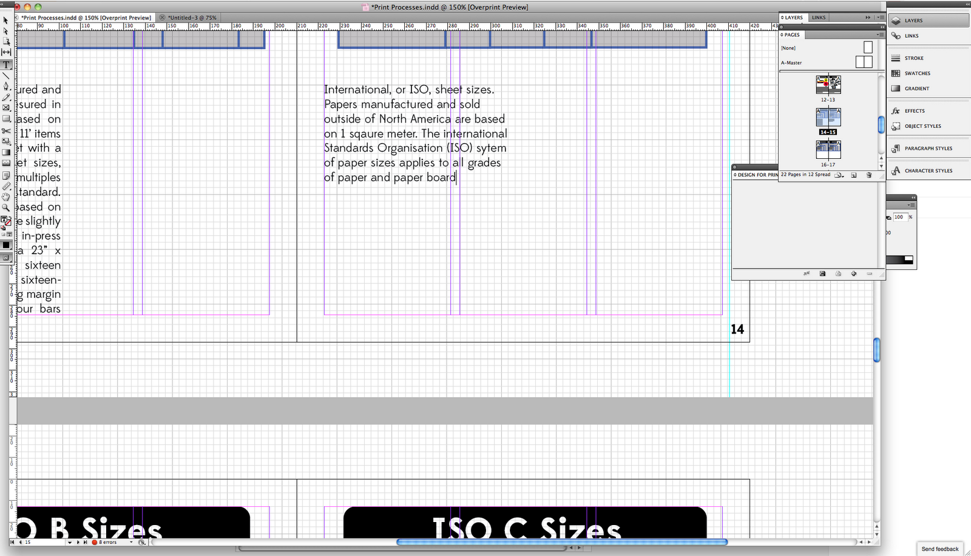The width and height of the screenshot is (971, 556).
Task: Switch to the Untitled-3 document tab
Action: click(191, 17)
